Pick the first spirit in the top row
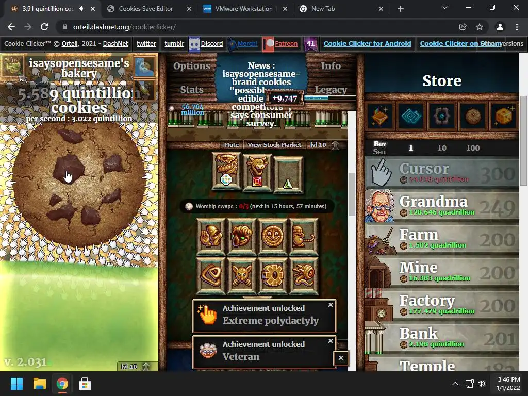 pos(211,236)
